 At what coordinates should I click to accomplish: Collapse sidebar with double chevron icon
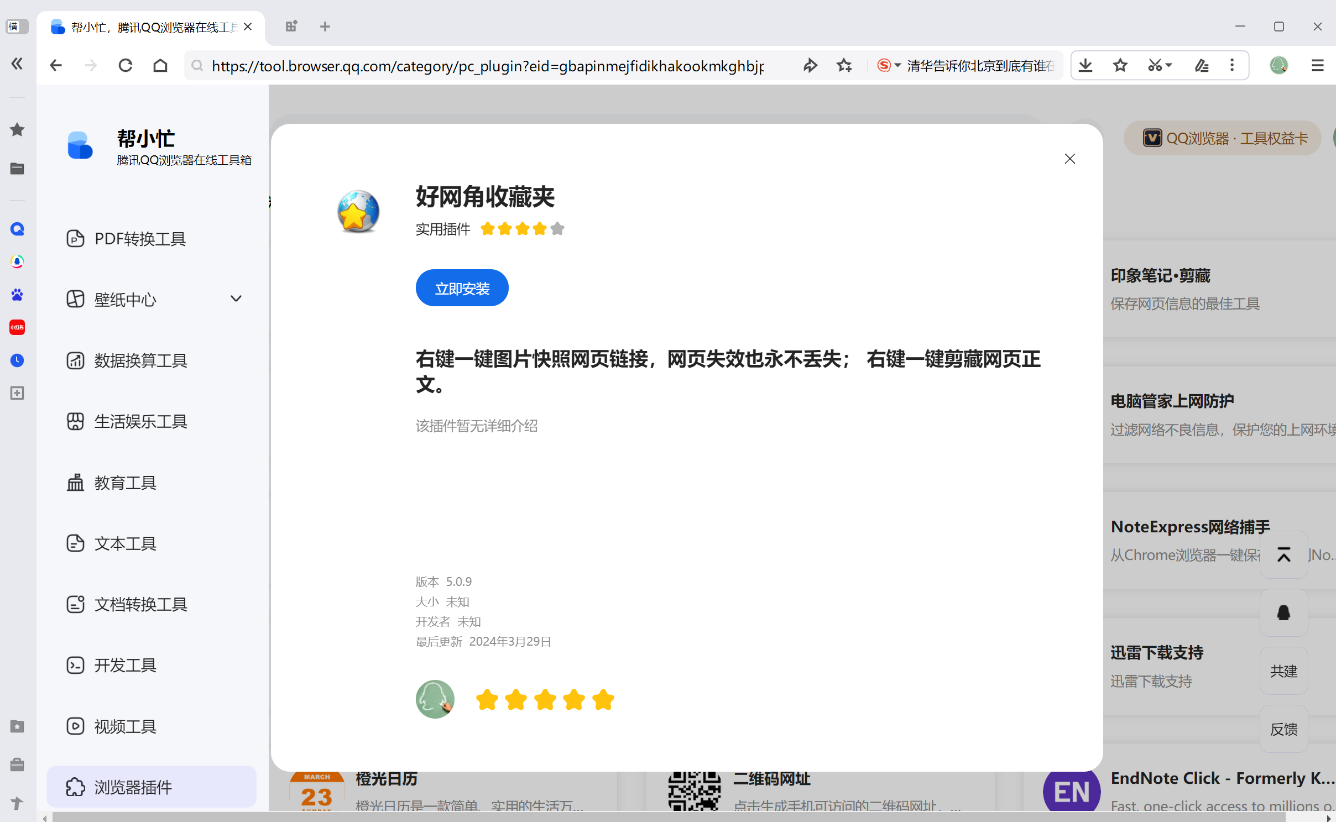pyautogui.click(x=17, y=64)
